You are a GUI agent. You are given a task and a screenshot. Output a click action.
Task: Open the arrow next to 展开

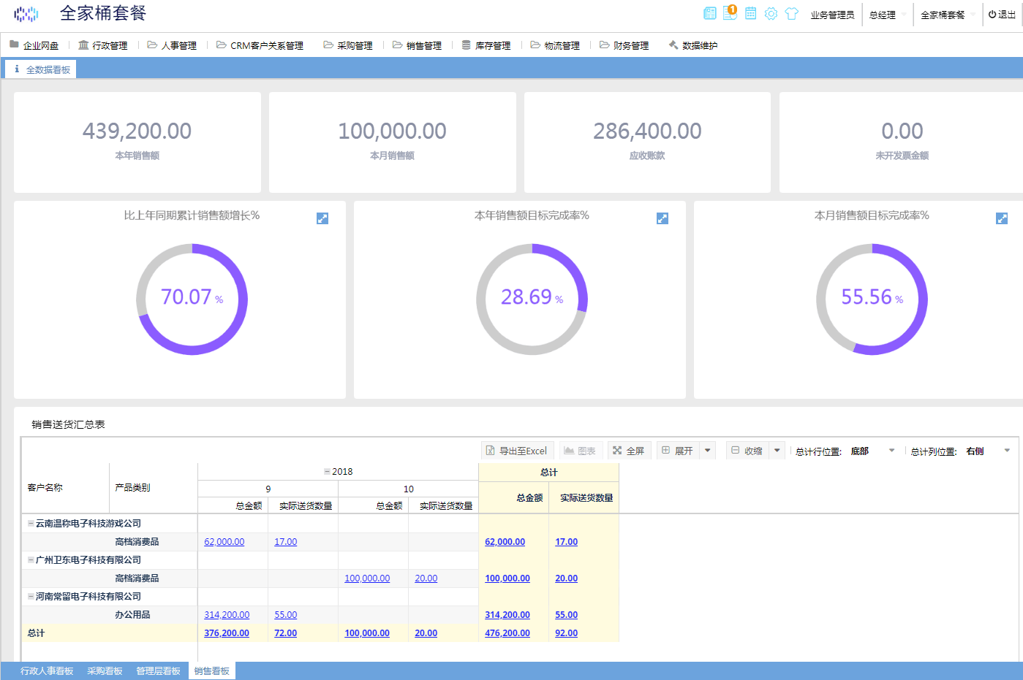click(x=708, y=451)
